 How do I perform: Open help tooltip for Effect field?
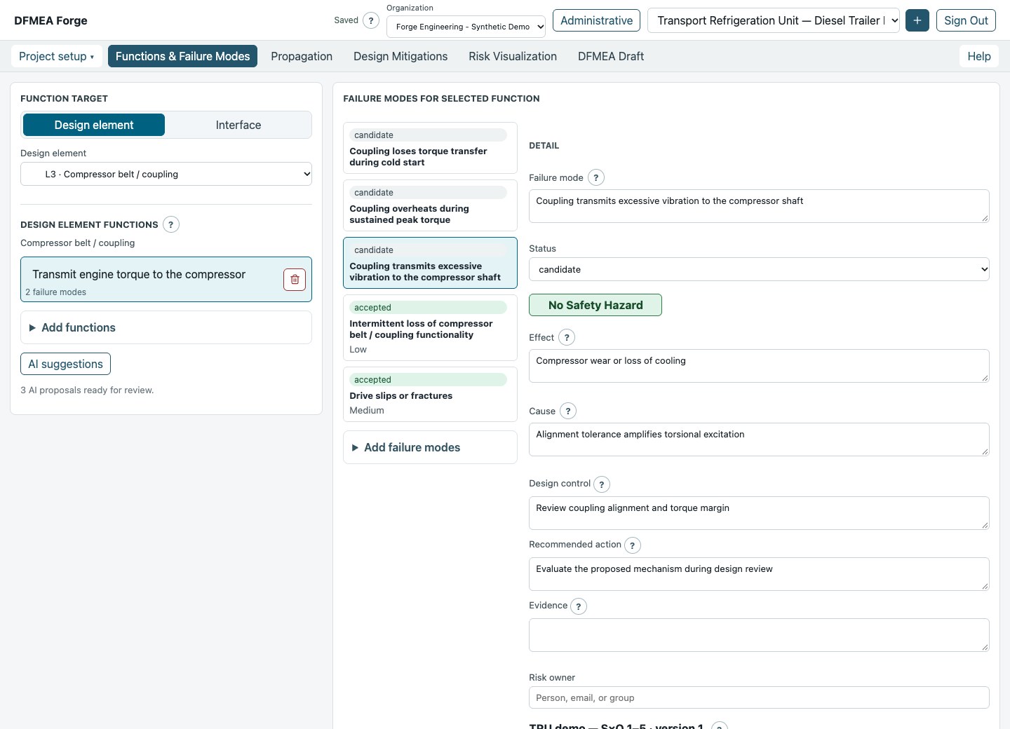click(567, 338)
